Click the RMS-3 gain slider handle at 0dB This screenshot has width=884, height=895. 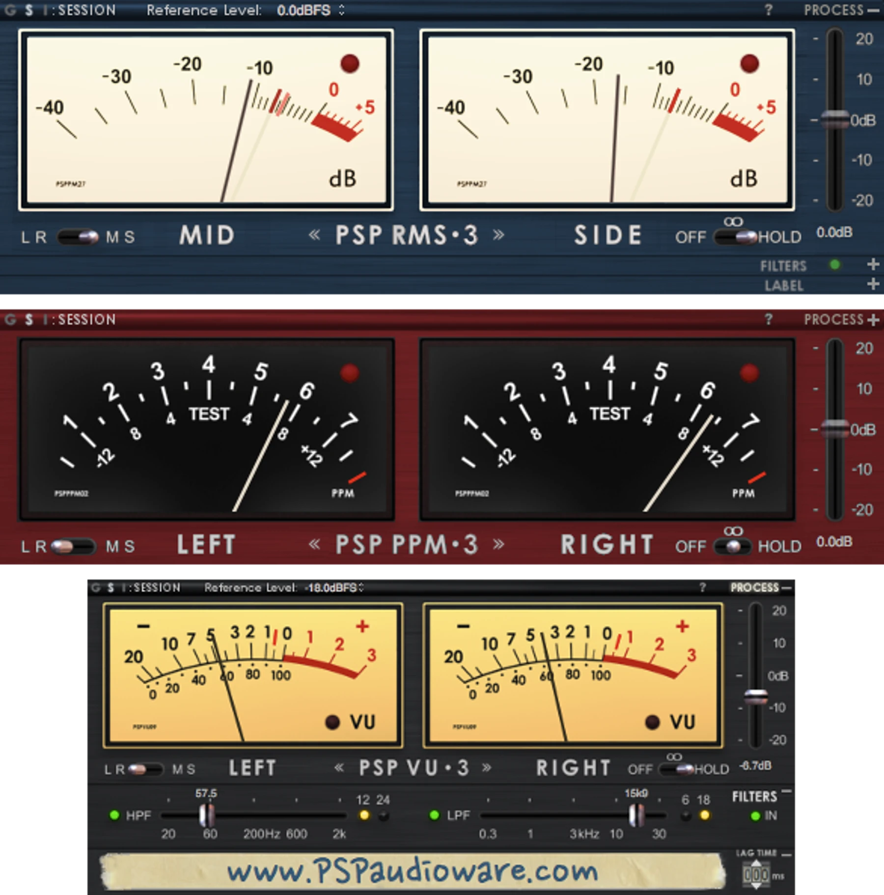835,119
